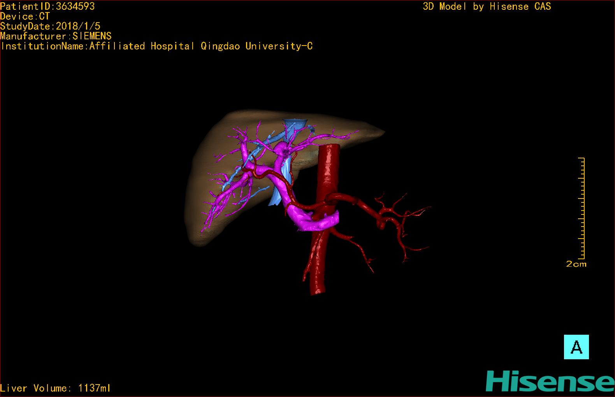The image size is (615, 397).
Task: Click the PatientID:3634593 text
Action: pyautogui.click(x=47, y=6)
